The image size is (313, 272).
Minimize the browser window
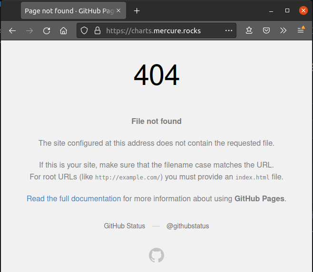(x=271, y=10)
